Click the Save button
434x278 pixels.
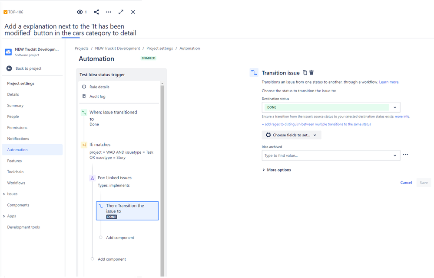click(424, 183)
